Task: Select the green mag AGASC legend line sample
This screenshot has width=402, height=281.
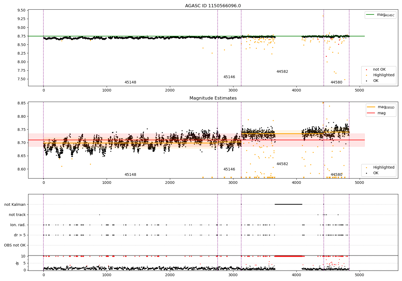Action: pos(371,15)
